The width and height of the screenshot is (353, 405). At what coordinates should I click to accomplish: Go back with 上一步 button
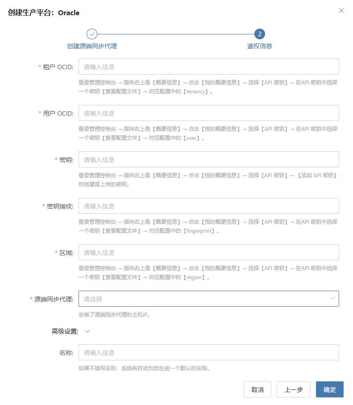294,389
